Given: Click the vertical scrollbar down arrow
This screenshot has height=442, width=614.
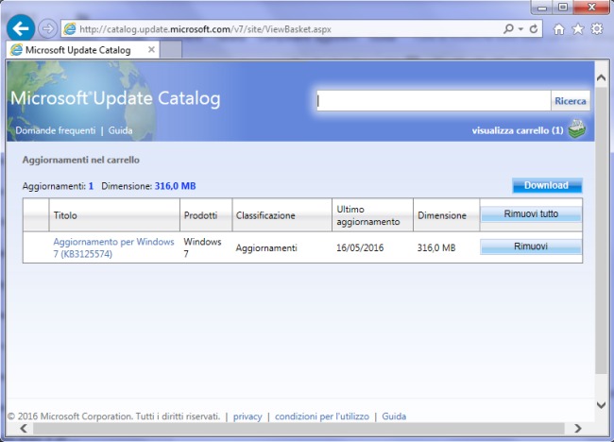Looking at the screenshot, I should click(601, 405).
